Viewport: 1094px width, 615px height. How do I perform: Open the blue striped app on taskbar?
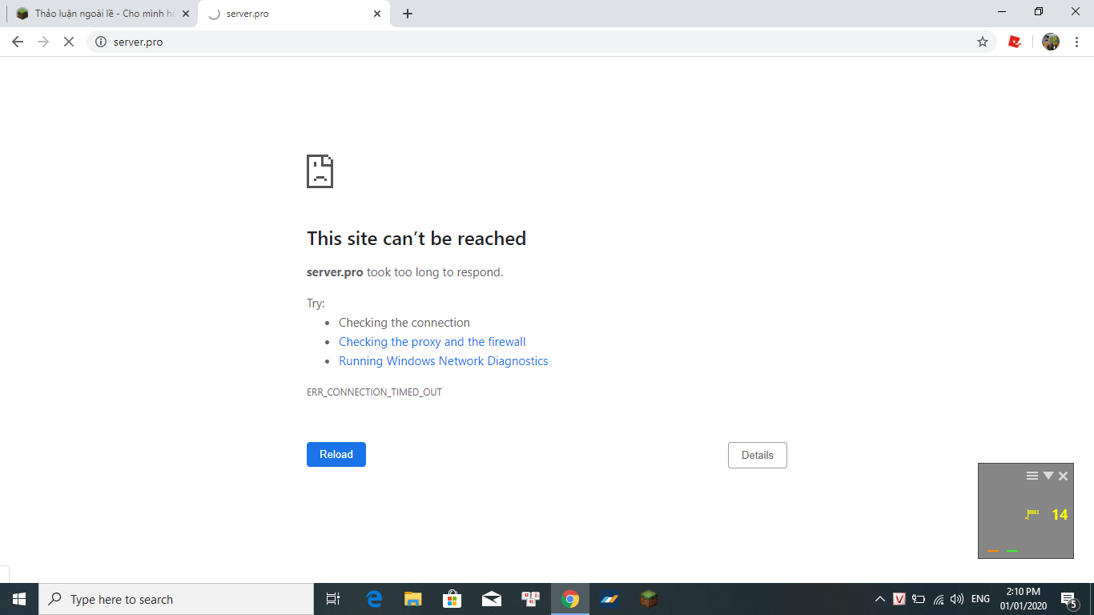[609, 599]
